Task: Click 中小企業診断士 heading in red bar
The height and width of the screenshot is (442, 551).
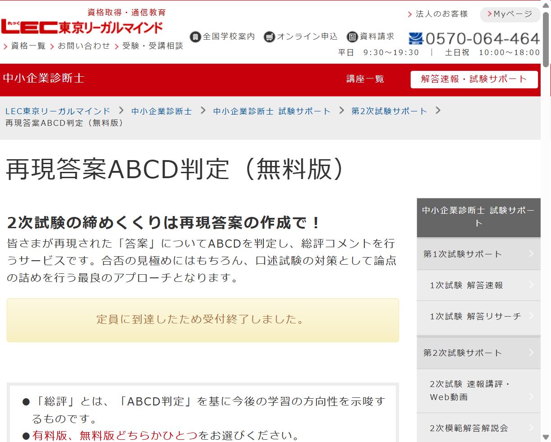Action: tap(44, 78)
